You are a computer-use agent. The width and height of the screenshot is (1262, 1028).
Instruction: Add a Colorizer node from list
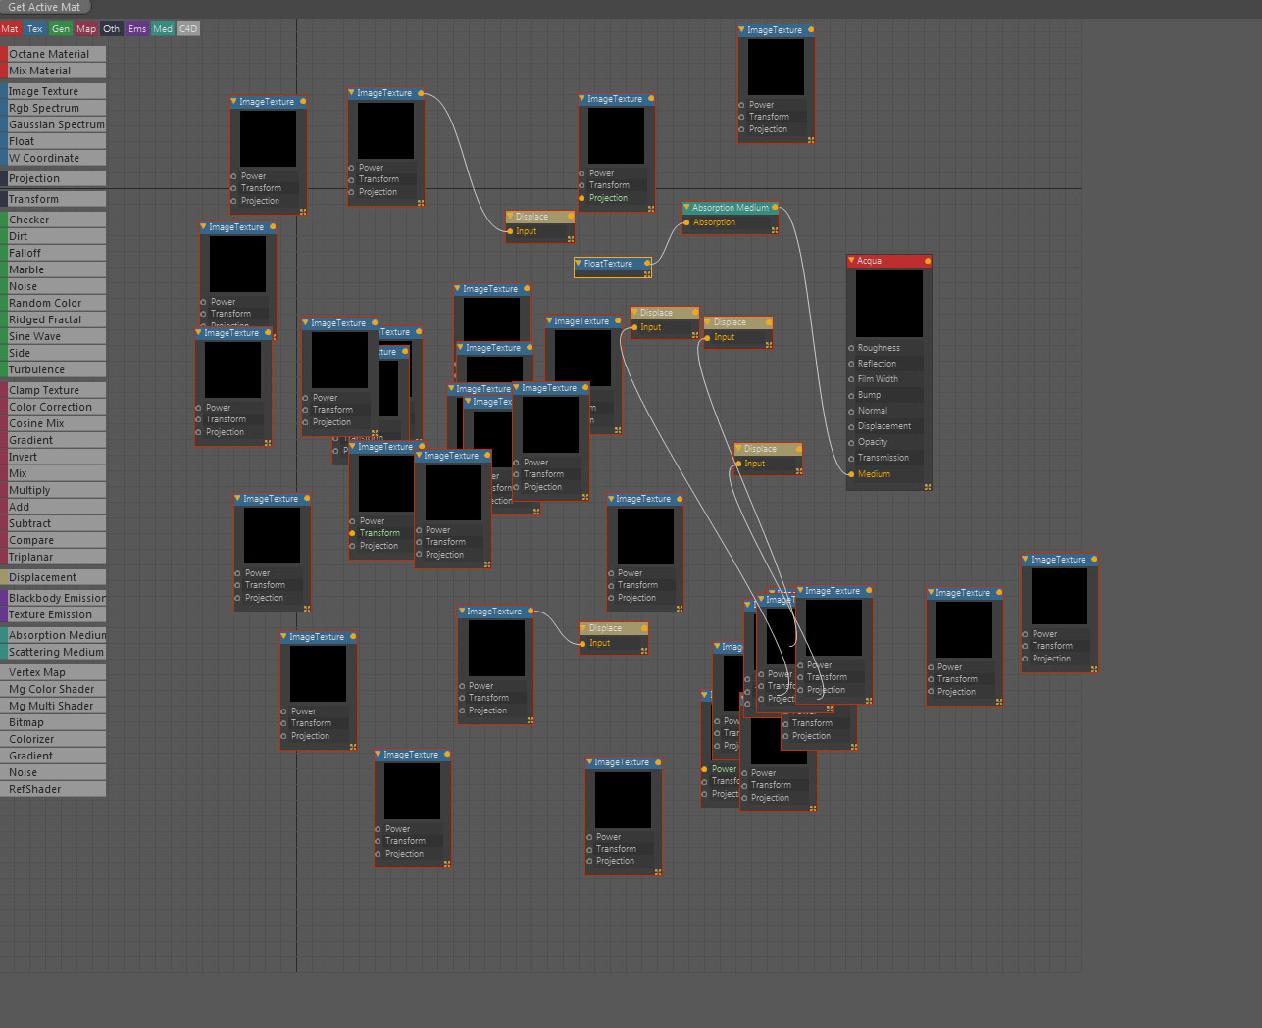[53, 739]
